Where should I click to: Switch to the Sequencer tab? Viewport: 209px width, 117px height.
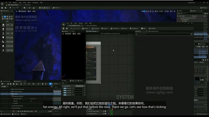pyautogui.click(x=18, y=81)
